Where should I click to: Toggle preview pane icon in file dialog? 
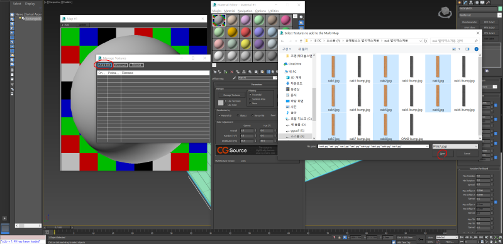(467, 49)
